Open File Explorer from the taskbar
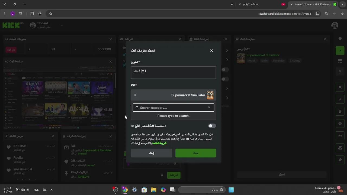 (x=154, y=190)
